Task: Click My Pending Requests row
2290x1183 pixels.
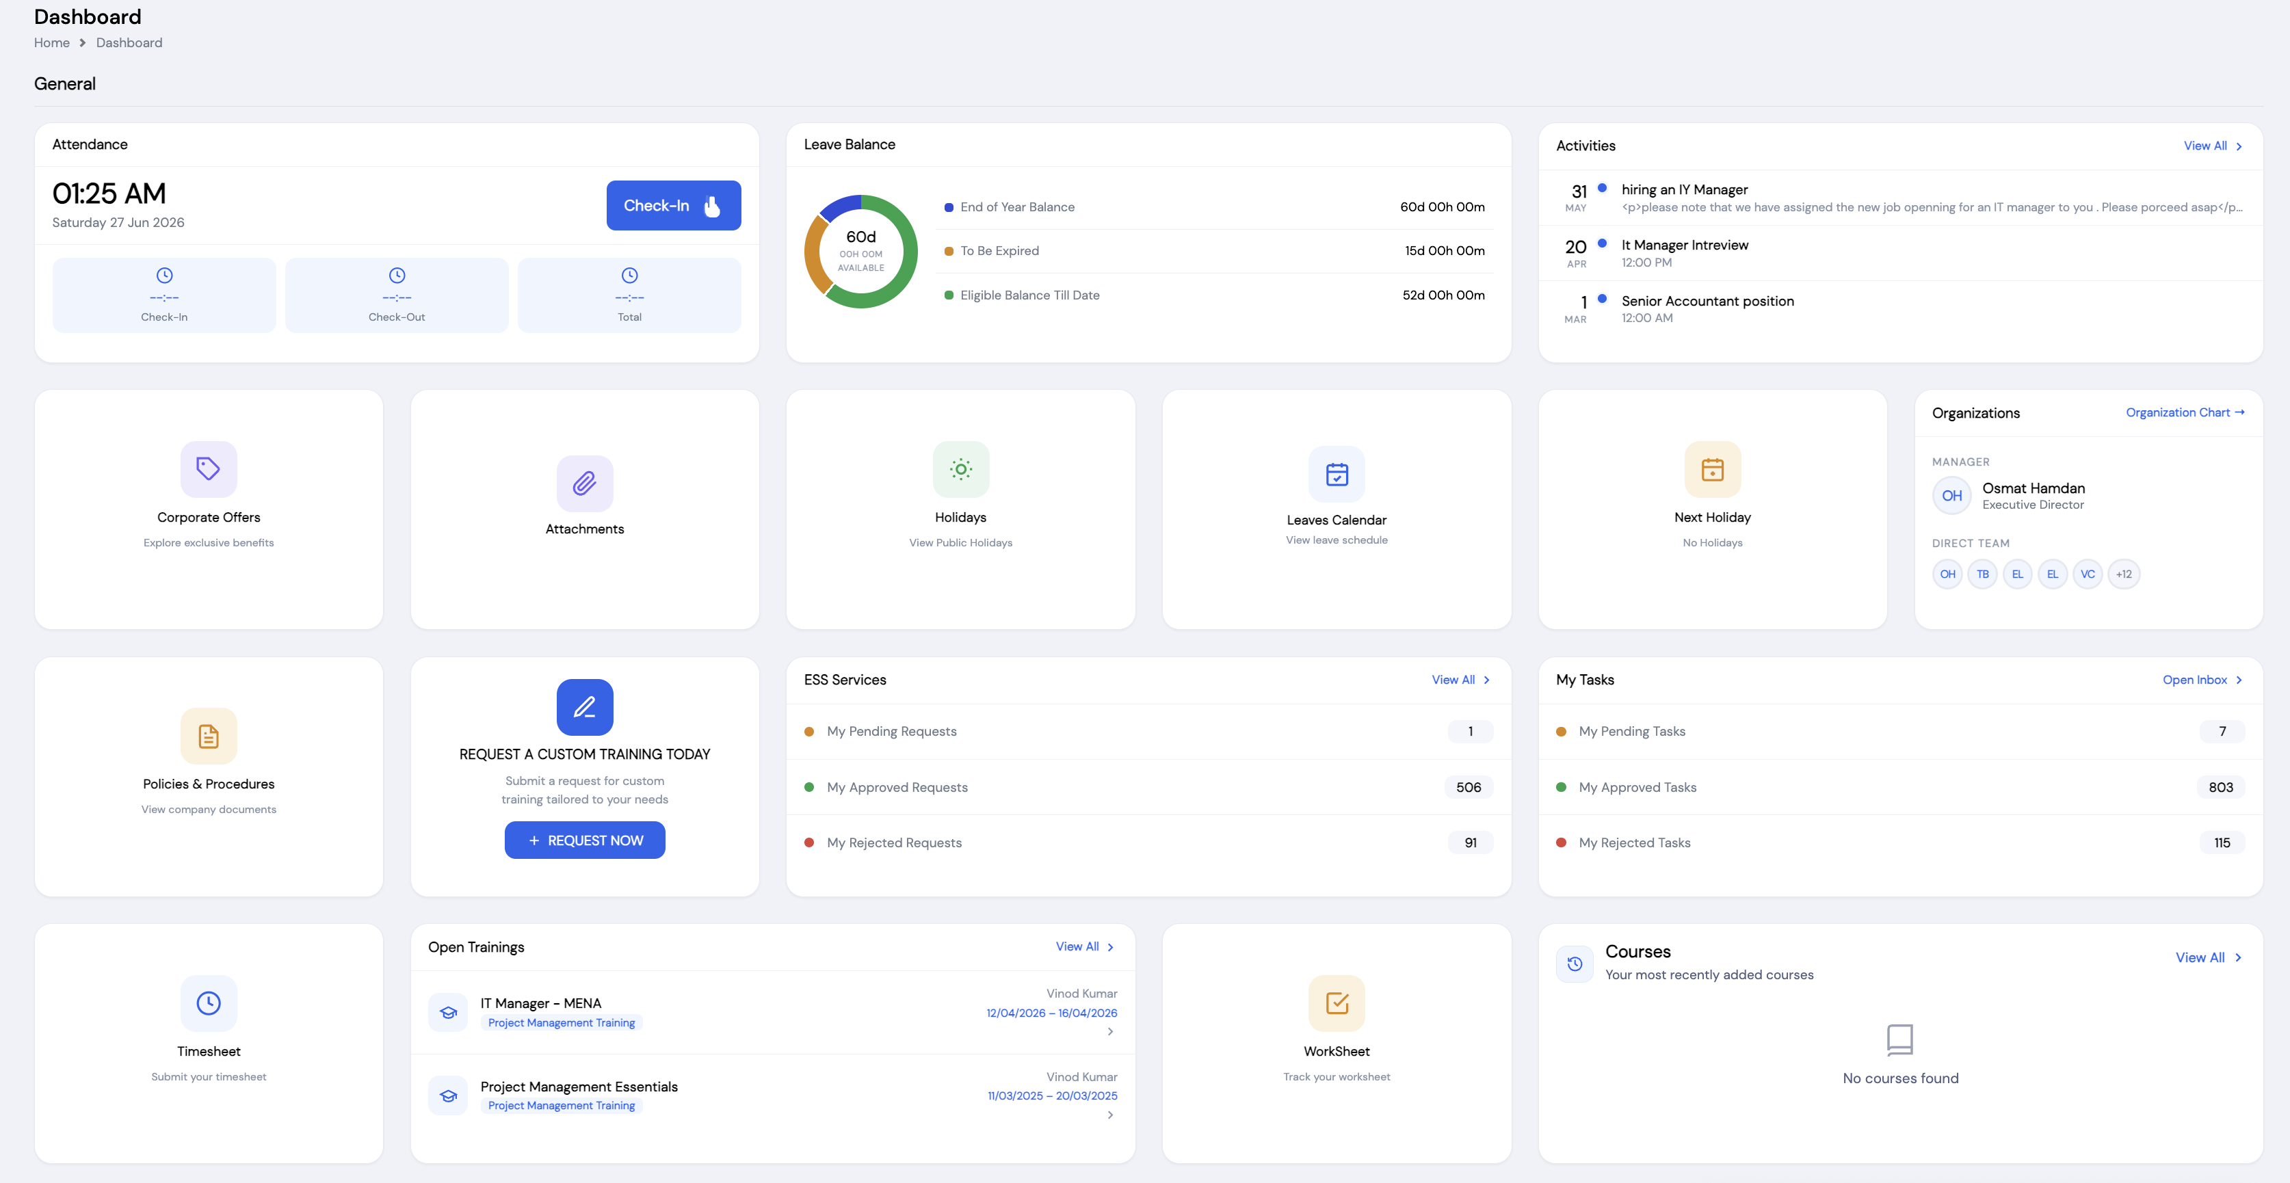Action: tap(1148, 732)
